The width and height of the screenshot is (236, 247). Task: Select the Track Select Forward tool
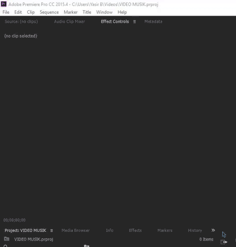pos(224,242)
